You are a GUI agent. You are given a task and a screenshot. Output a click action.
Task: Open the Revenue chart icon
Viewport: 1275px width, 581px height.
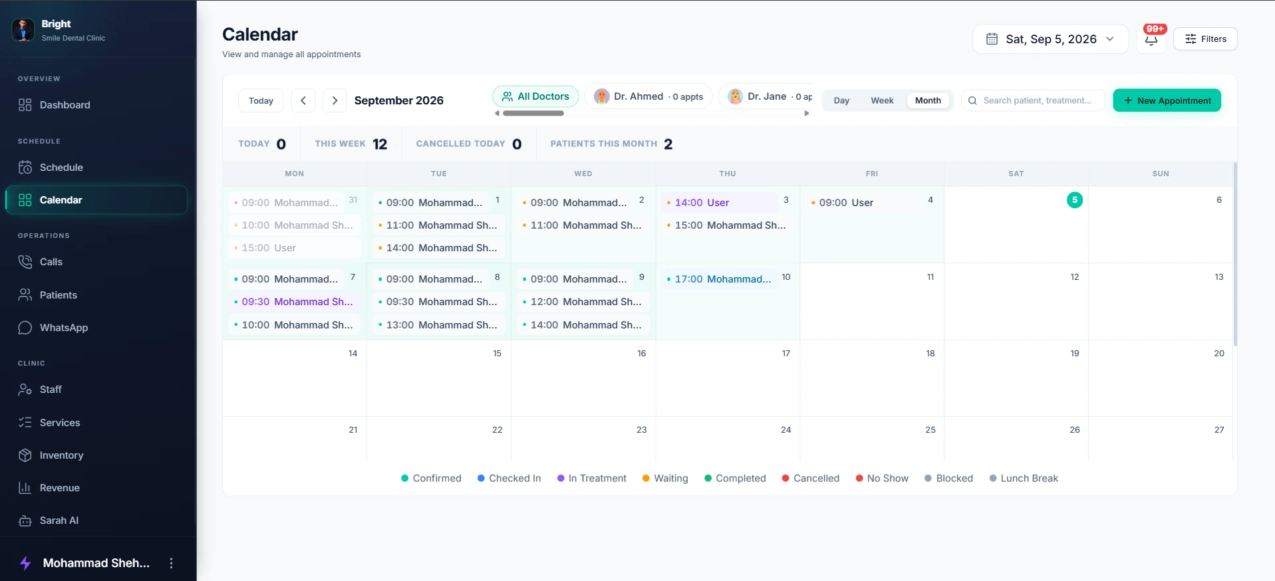click(25, 488)
